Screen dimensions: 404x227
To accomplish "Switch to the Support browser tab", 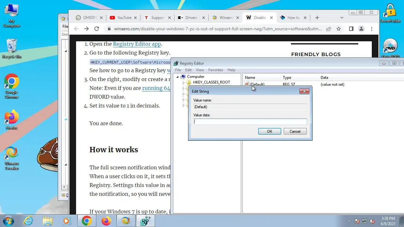I will coord(157,18).
